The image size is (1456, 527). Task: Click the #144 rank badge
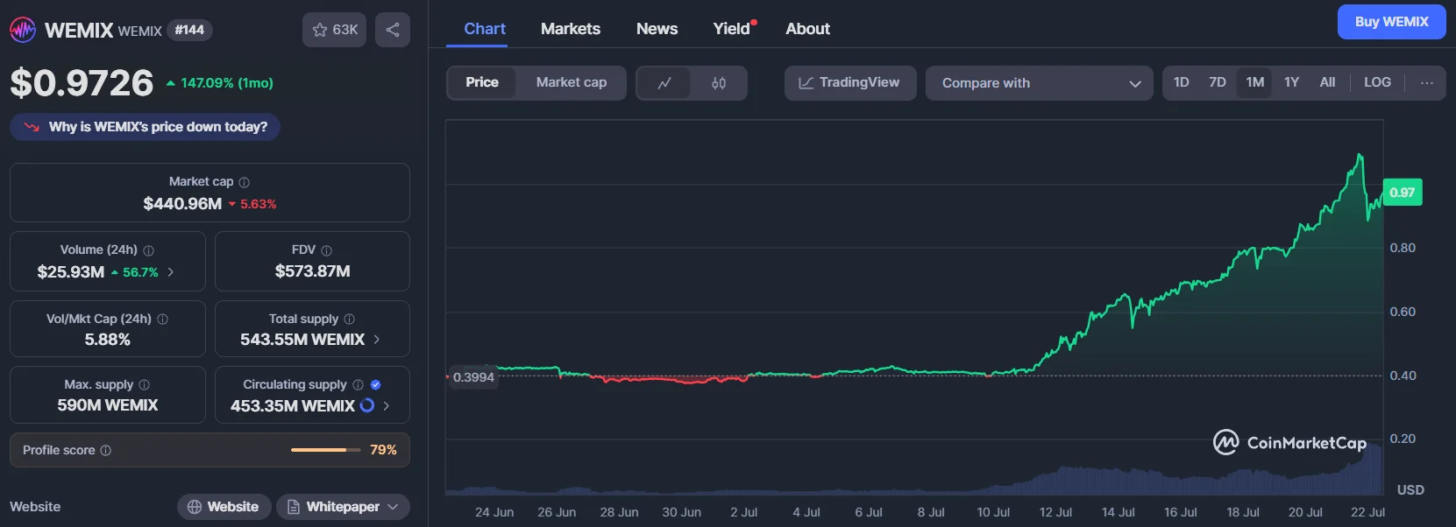coord(189,30)
